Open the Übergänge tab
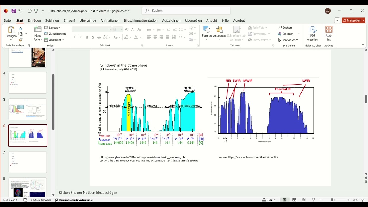This screenshot has width=368, height=207. pyautogui.click(x=88, y=20)
